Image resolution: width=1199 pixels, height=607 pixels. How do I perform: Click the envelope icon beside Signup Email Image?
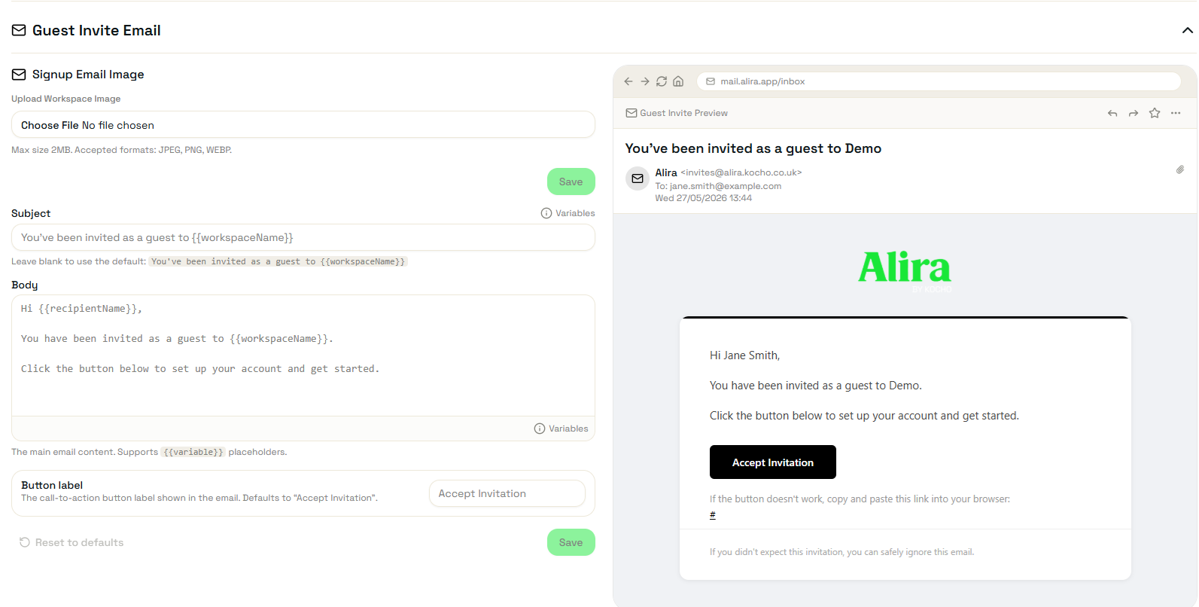coord(19,75)
